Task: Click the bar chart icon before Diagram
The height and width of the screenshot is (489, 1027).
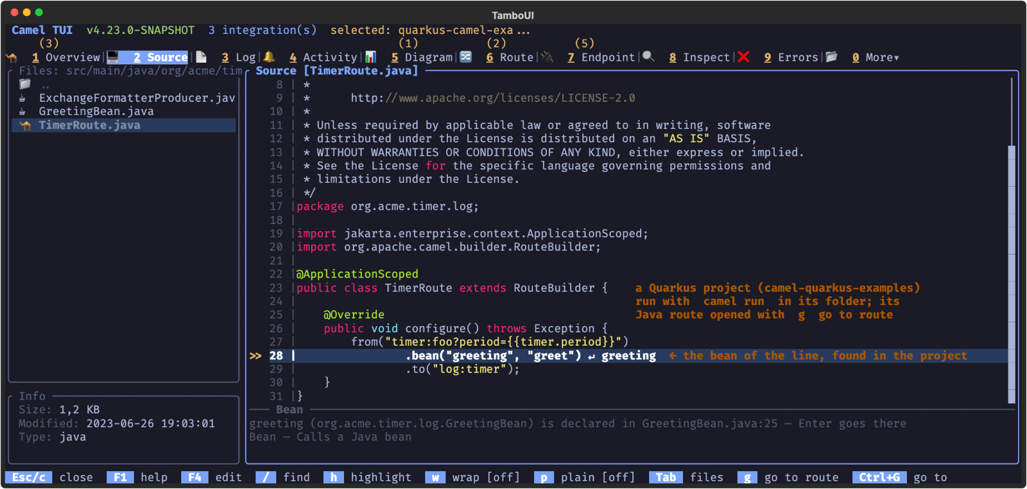Action: tap(370, 57)
